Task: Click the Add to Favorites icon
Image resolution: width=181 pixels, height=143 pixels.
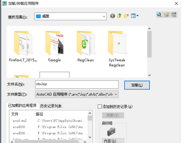Action: click(x=167, y=15)
